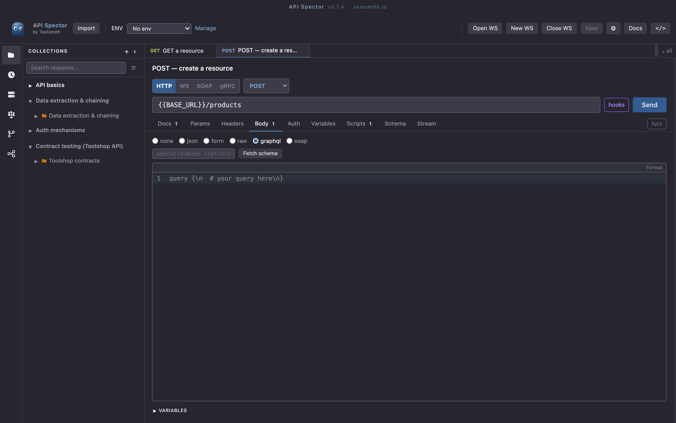Open the git branch icon in sidebar

[11, 134]
